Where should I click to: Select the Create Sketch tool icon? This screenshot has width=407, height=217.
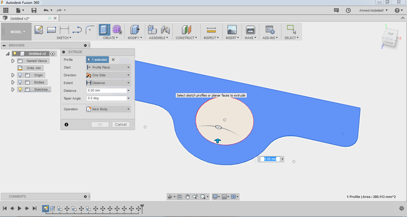pyautogui.click(x=39, y=30)
